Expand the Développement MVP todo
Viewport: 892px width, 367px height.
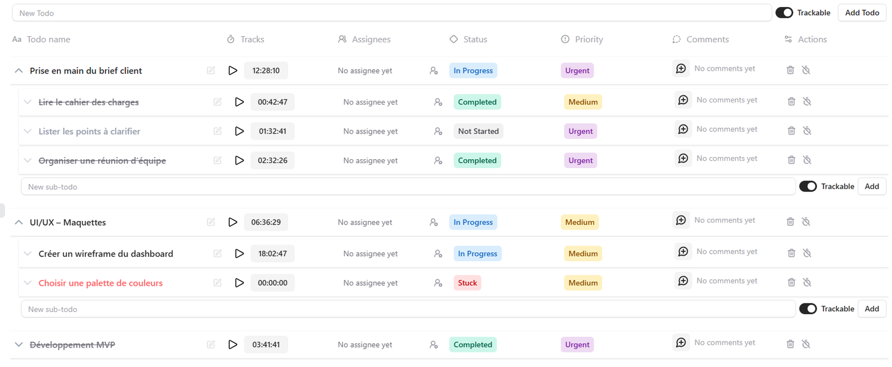[x=19, y=345]
